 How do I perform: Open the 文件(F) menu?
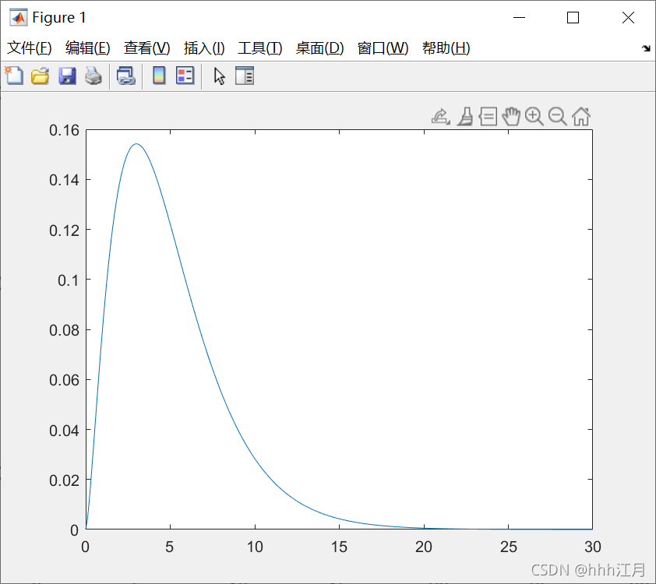click(x=30, y=48)
